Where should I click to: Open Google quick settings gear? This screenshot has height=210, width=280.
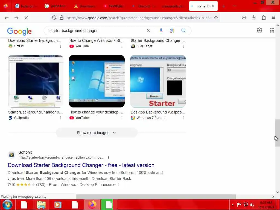[259, 30]
